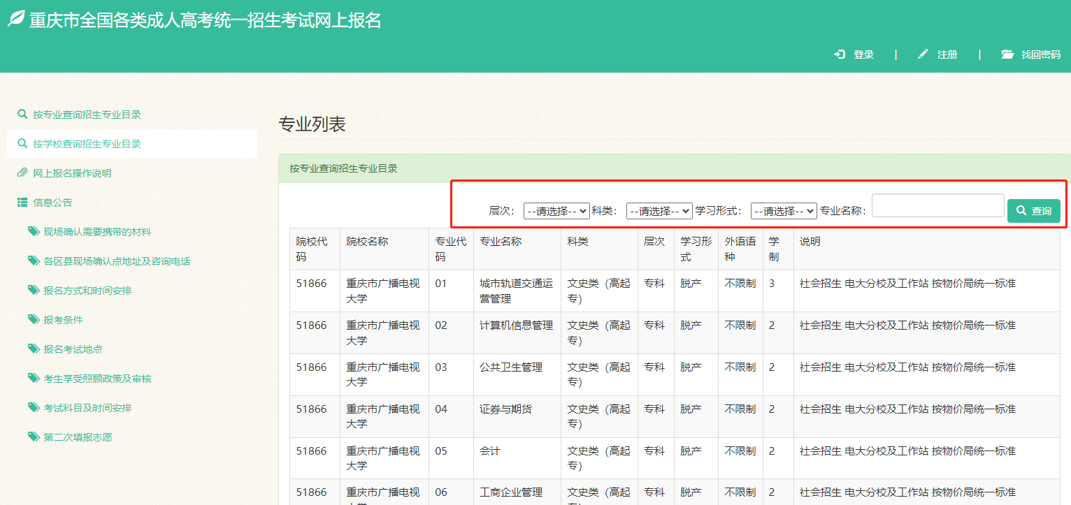Open 报考条件 notice

[x=63, y=320]
